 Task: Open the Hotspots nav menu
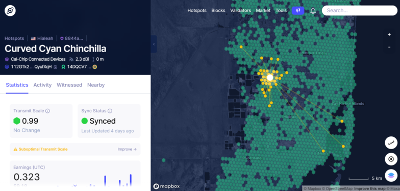coord(197,10)
